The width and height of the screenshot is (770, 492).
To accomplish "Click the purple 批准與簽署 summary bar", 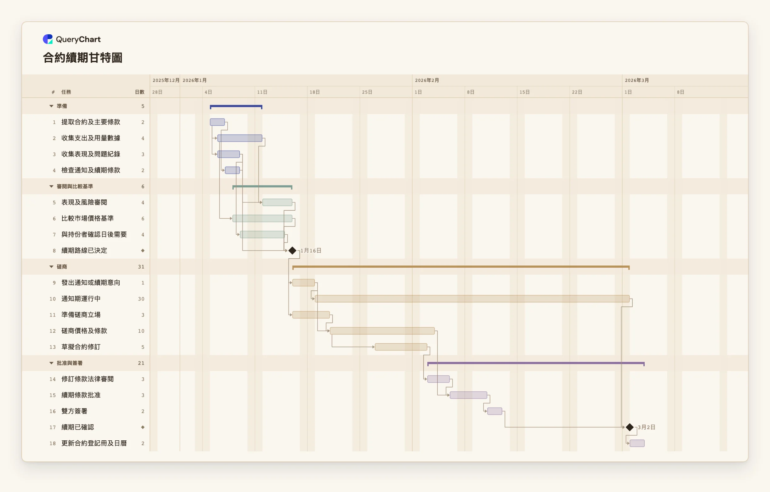I will 536,363.
